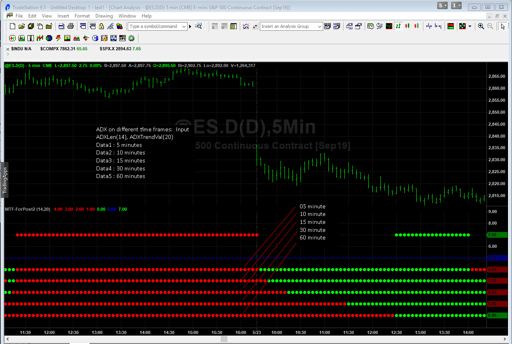Click the open folder icon
The width and height of the screenshot is (512, 344).
pyautogui.click(x=22, y=26)
